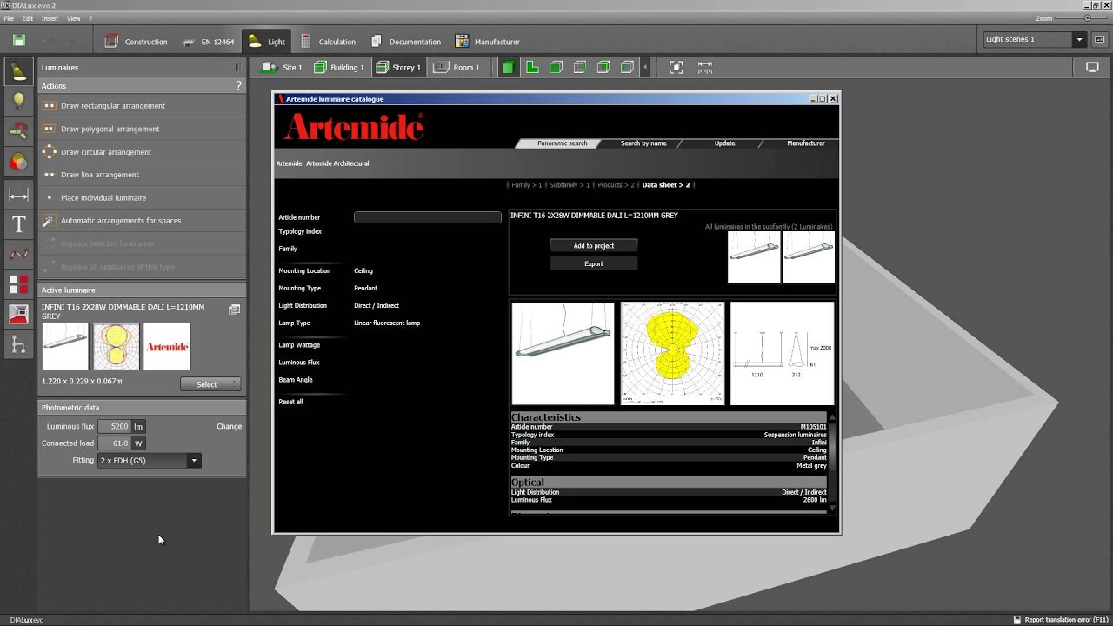Switch to 3D view green cube icon
1113x626 pixels.
[x=508, y=67]
